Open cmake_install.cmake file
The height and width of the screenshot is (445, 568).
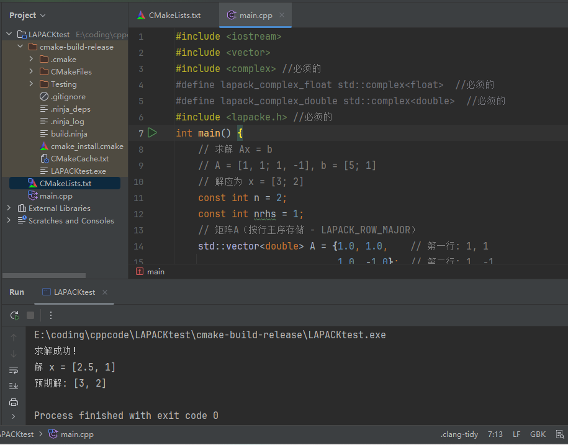[x=87, y=146]
